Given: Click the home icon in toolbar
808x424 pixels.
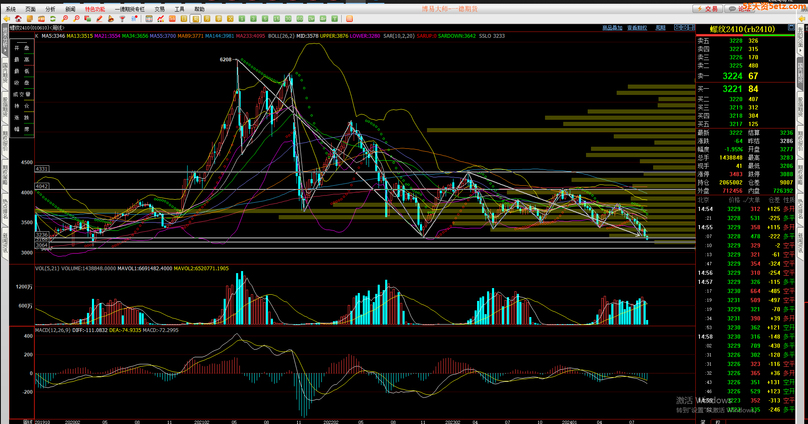Looking at the screenshot, I should [x=18, y=19].
